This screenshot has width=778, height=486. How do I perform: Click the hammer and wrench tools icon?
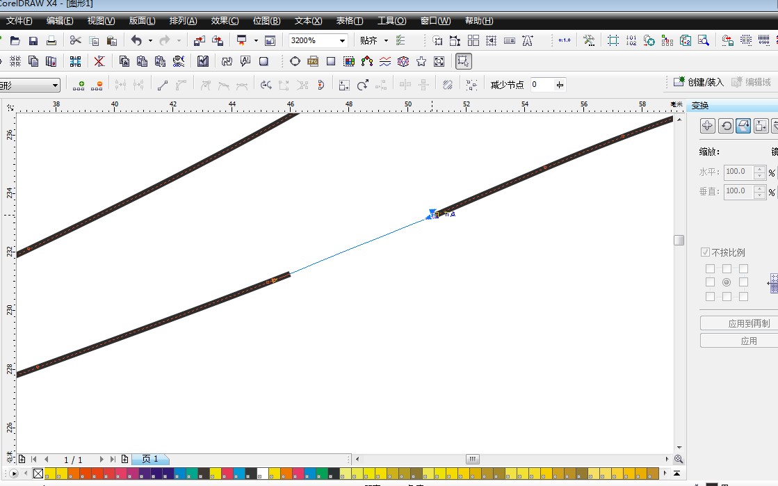[589, 41]
